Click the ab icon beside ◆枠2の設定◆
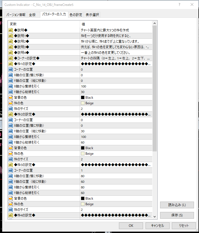The width and height of the screenshot is (199, 233). [11, 114]
